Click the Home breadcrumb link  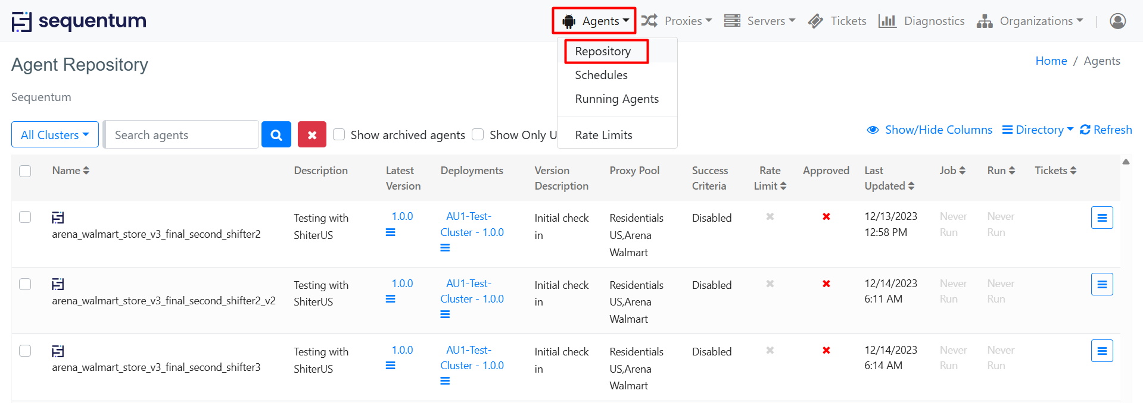[x=1051, y=61]
